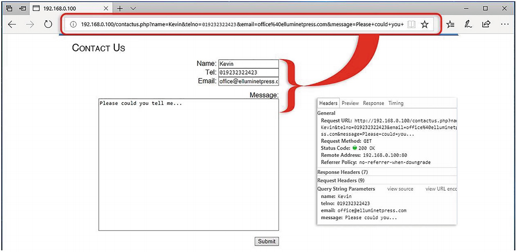The image size is (517, 252).
Task: Add page to favorites with star icon
Action: click(424, 24)
